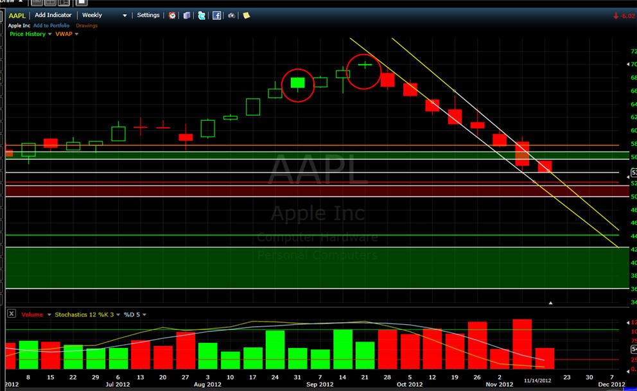Screen dimensions: 637x391
Task: Click the white pane-resize triangle above lower pane
Action: point(550,303)
